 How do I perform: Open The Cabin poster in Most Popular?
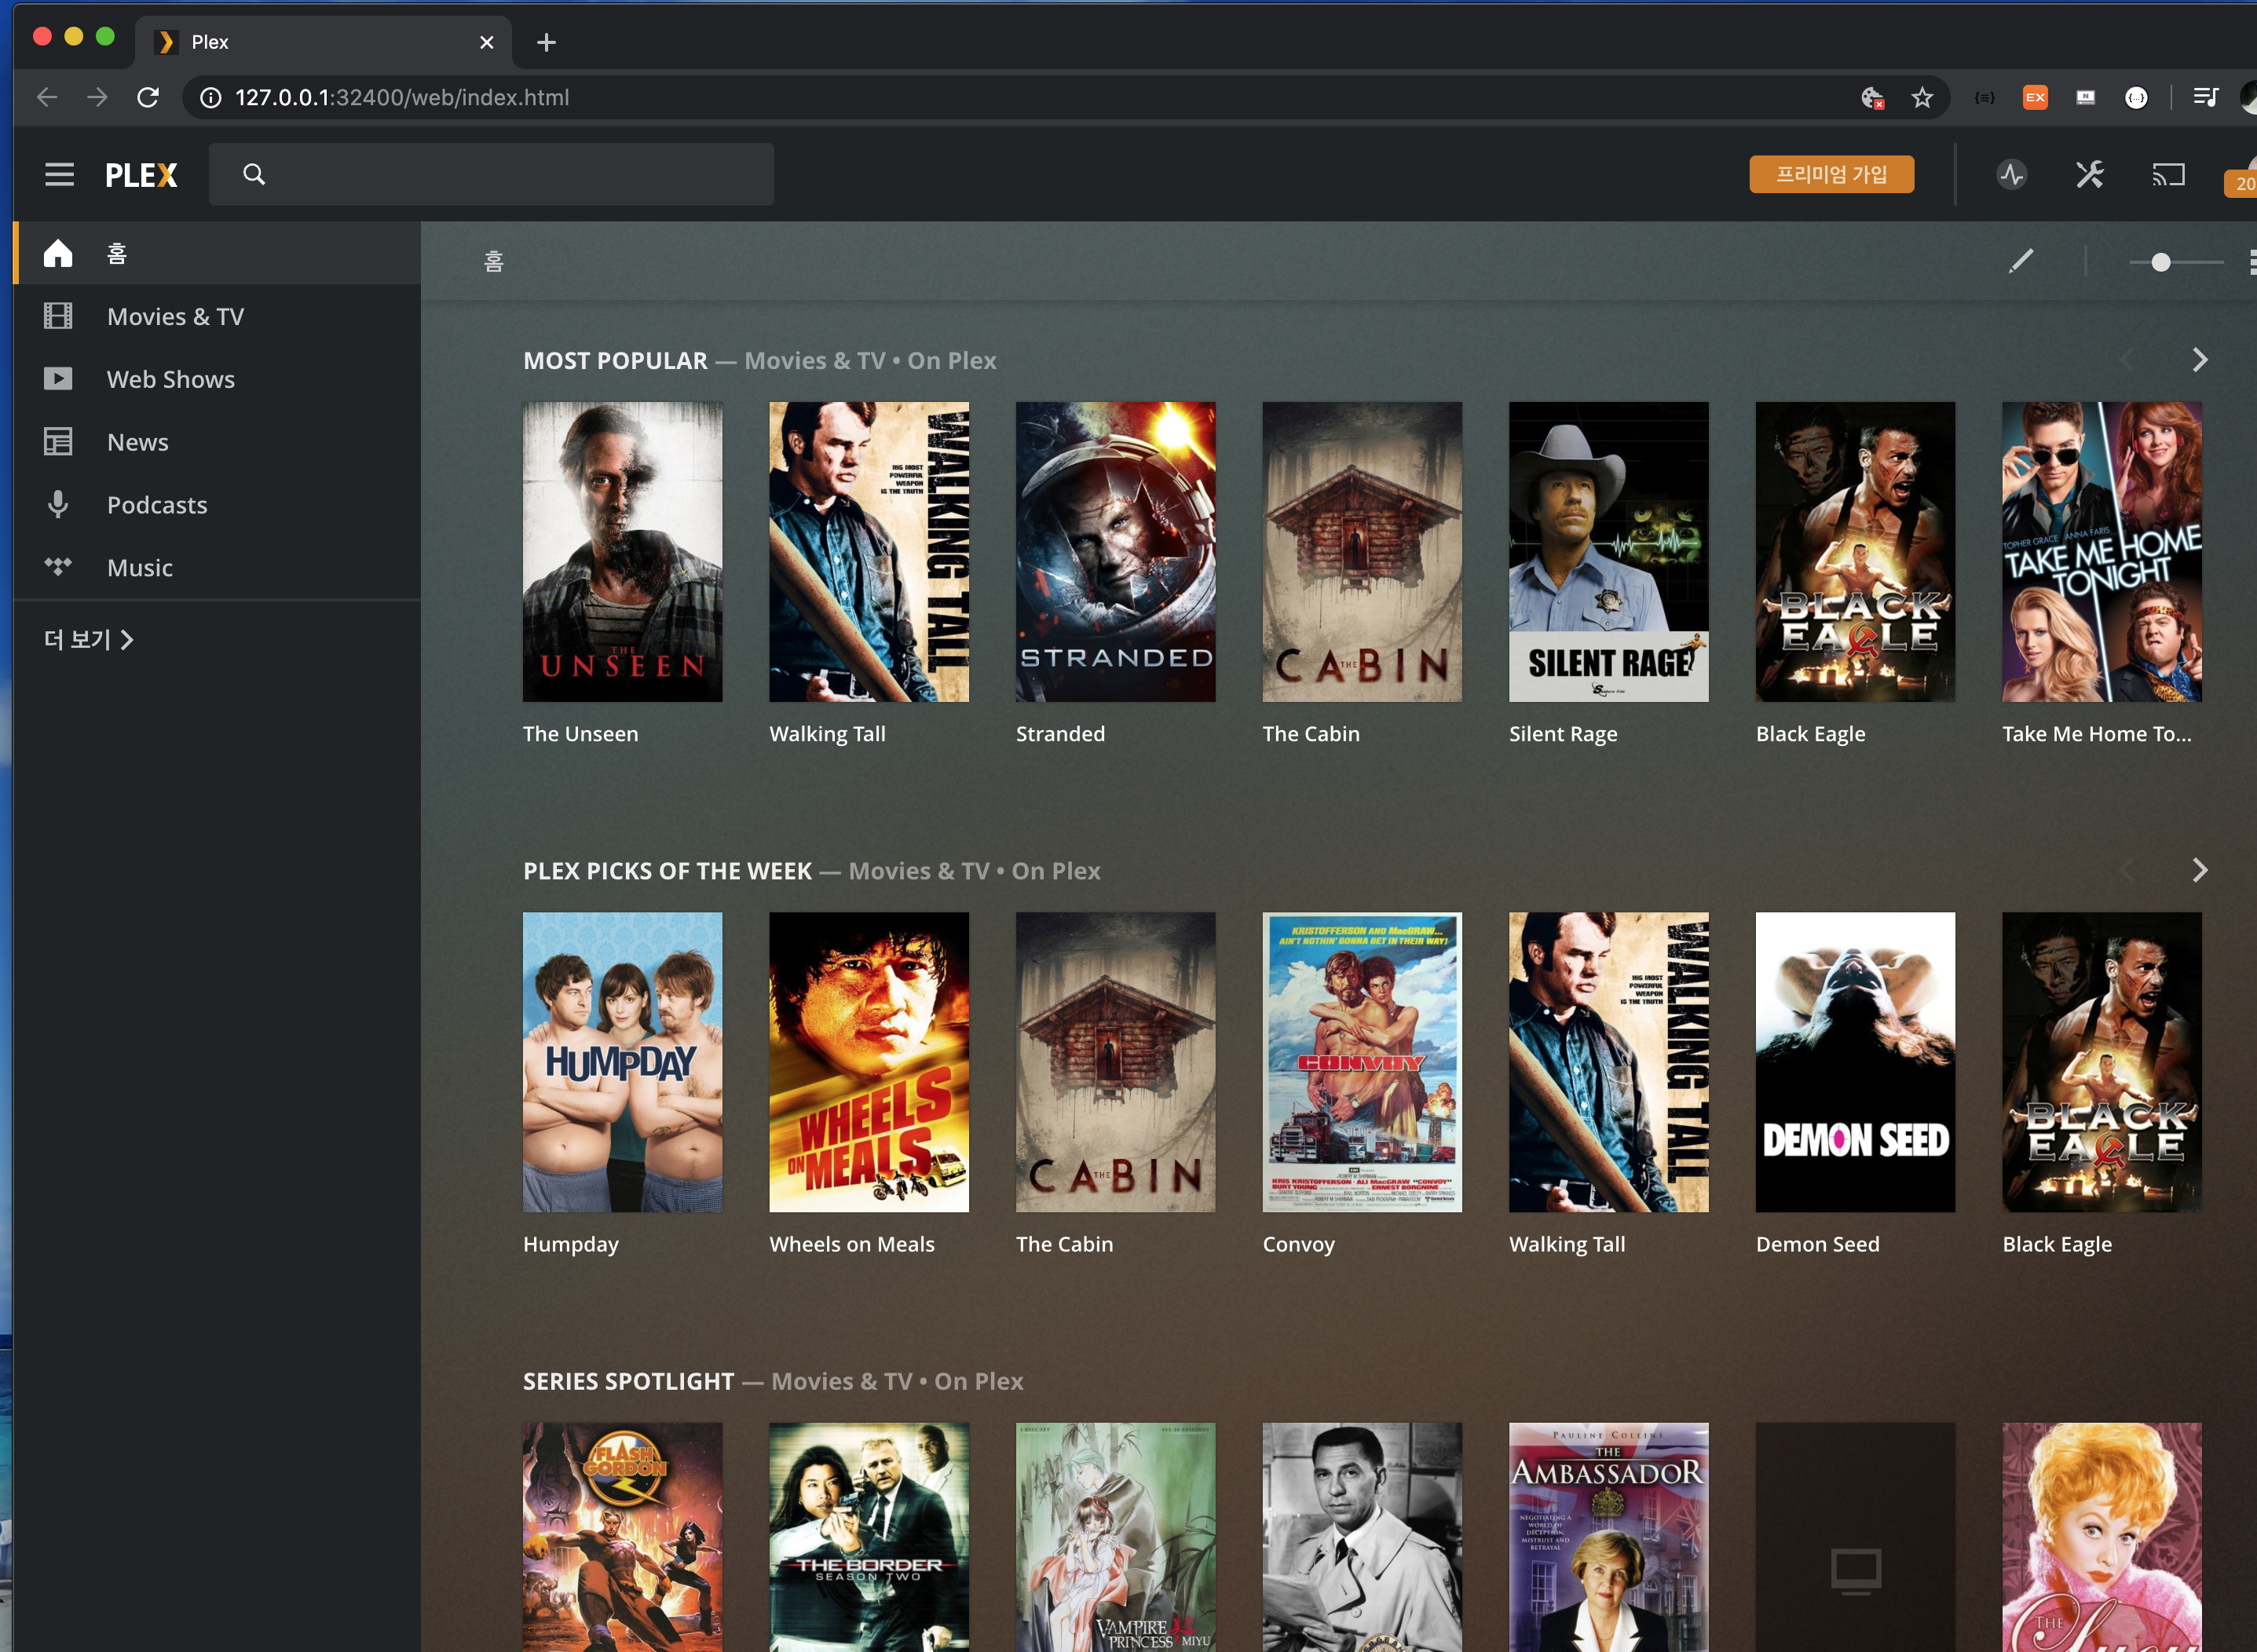[1362, 551]
